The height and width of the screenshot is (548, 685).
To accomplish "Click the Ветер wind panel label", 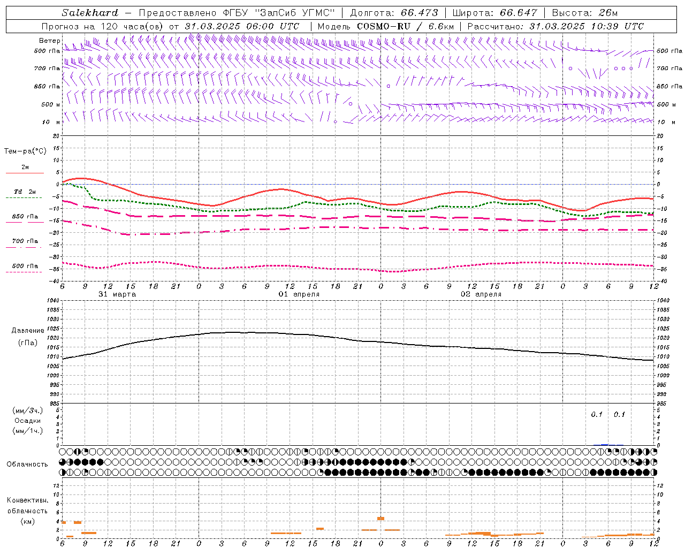I will 49,41.
